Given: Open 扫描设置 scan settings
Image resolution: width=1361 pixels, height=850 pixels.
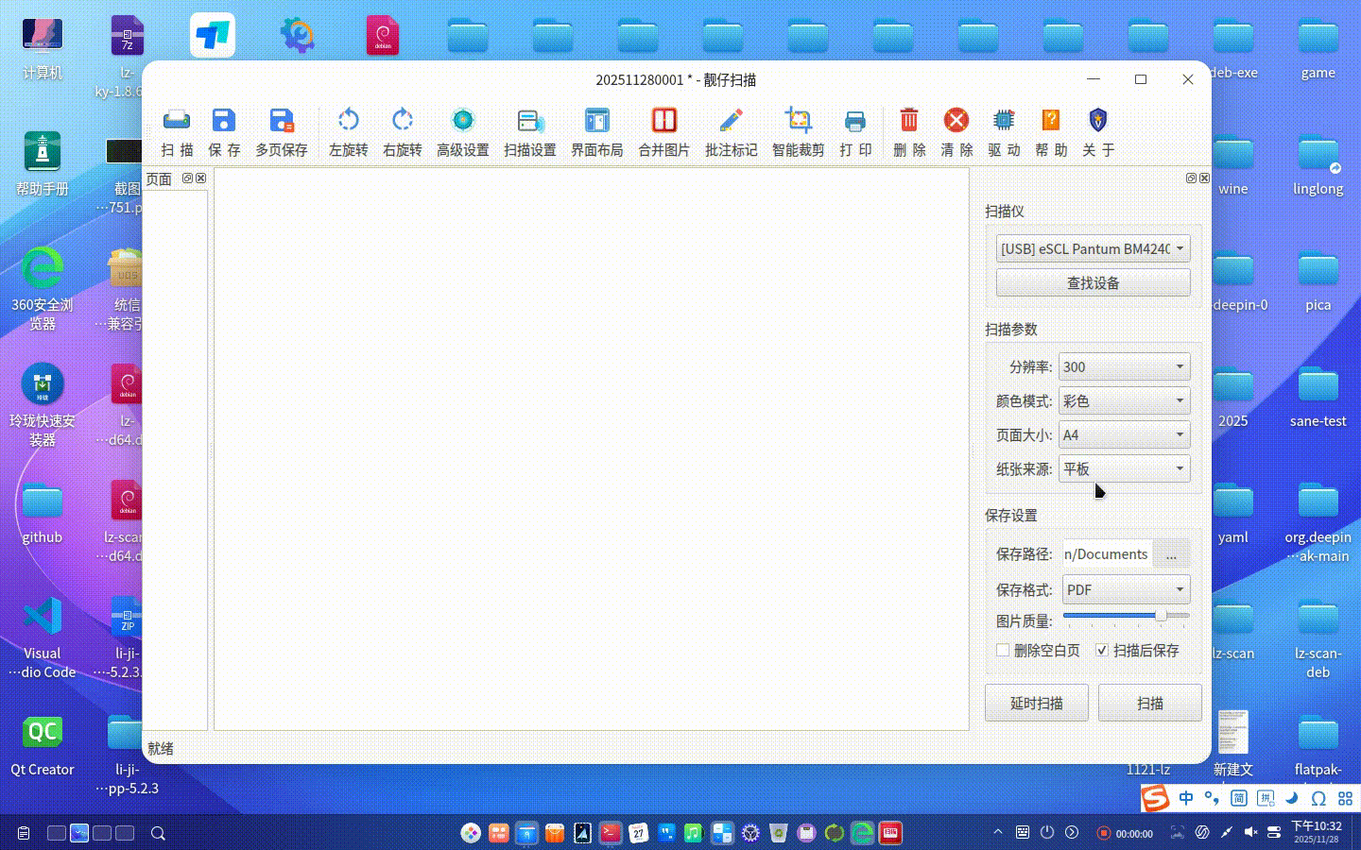Looking at the screenshot, I should pos(530,131).
